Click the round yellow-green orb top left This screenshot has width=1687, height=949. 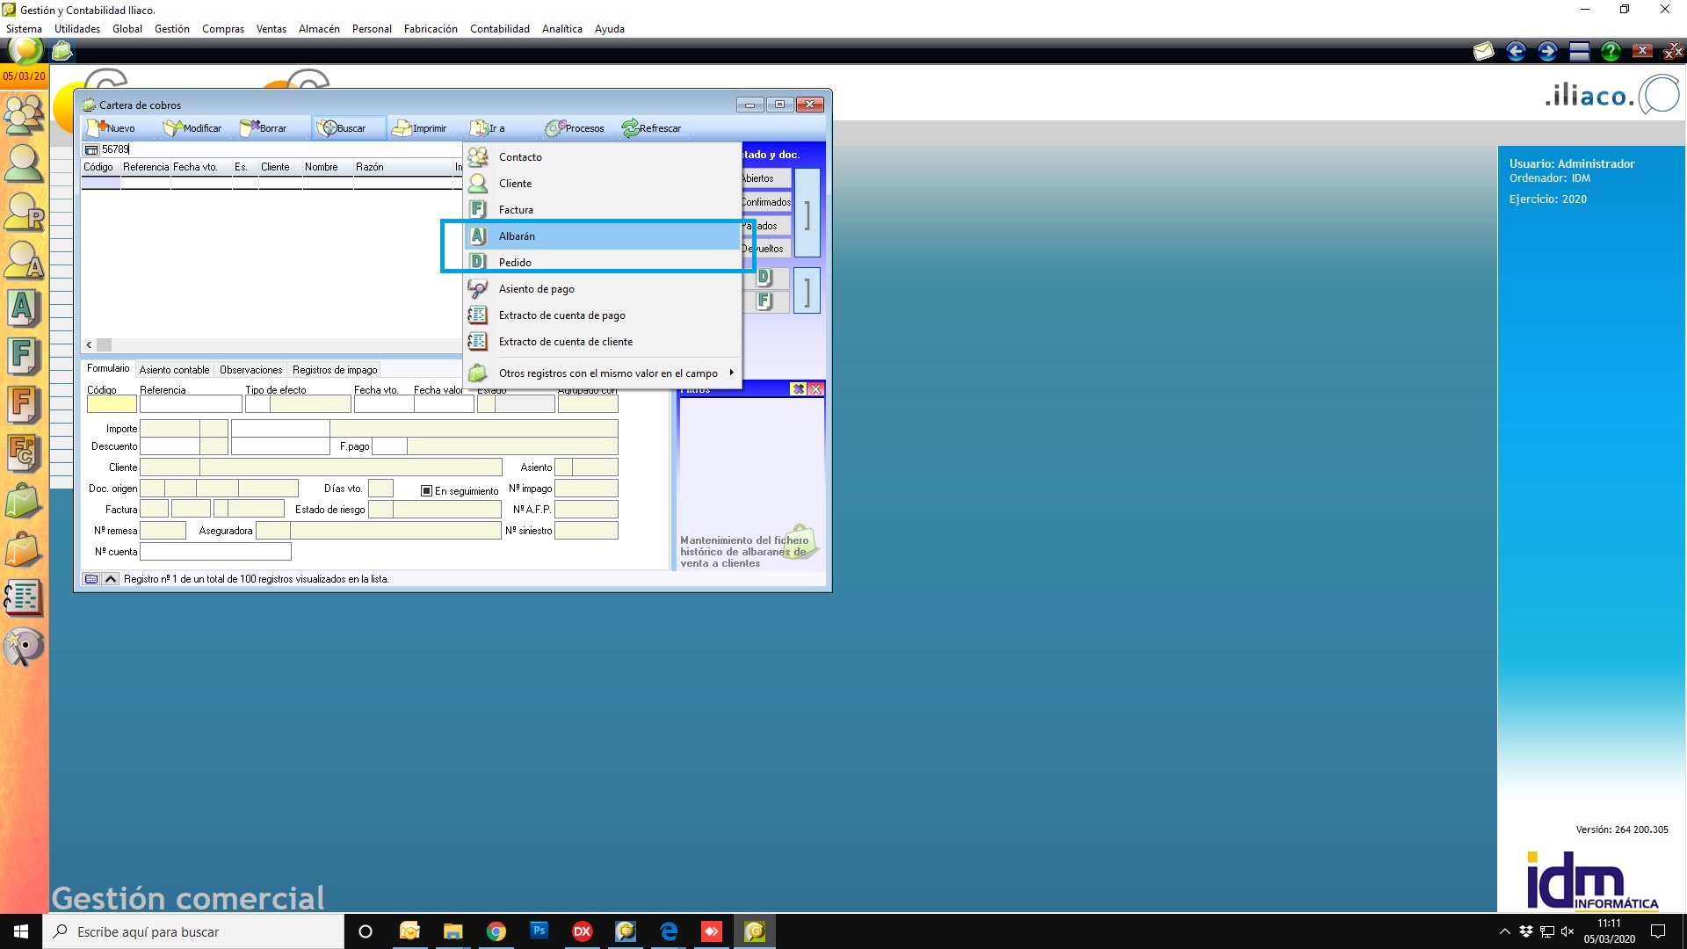coord(25,50)
